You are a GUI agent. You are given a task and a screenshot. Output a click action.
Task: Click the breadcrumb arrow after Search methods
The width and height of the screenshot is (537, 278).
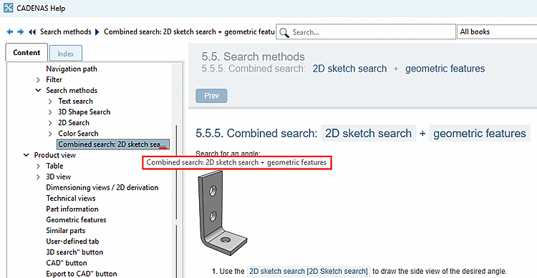point(97,31)
